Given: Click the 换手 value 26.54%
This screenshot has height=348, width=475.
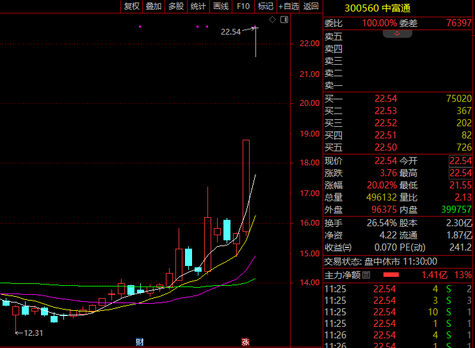Looking at the screenshot, I should (x=382, y=223).
